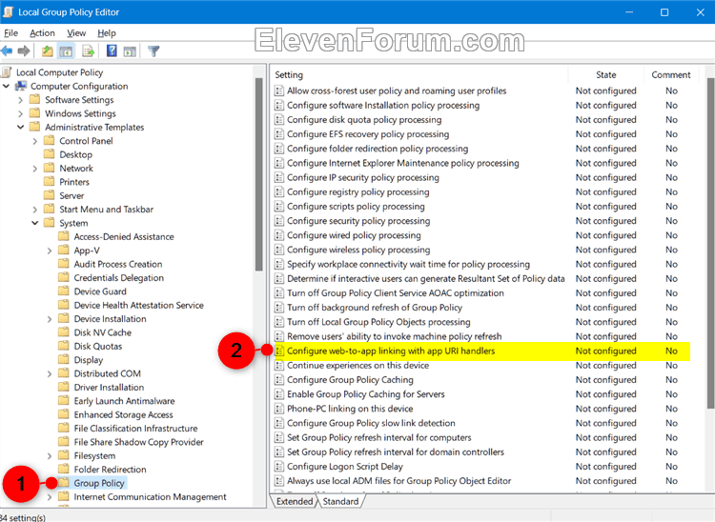Image resolution: width=715 pixels, height=522 pixels.
Task: Expand the Start Menu and Taskbar node
Action: tap(35, 210)
